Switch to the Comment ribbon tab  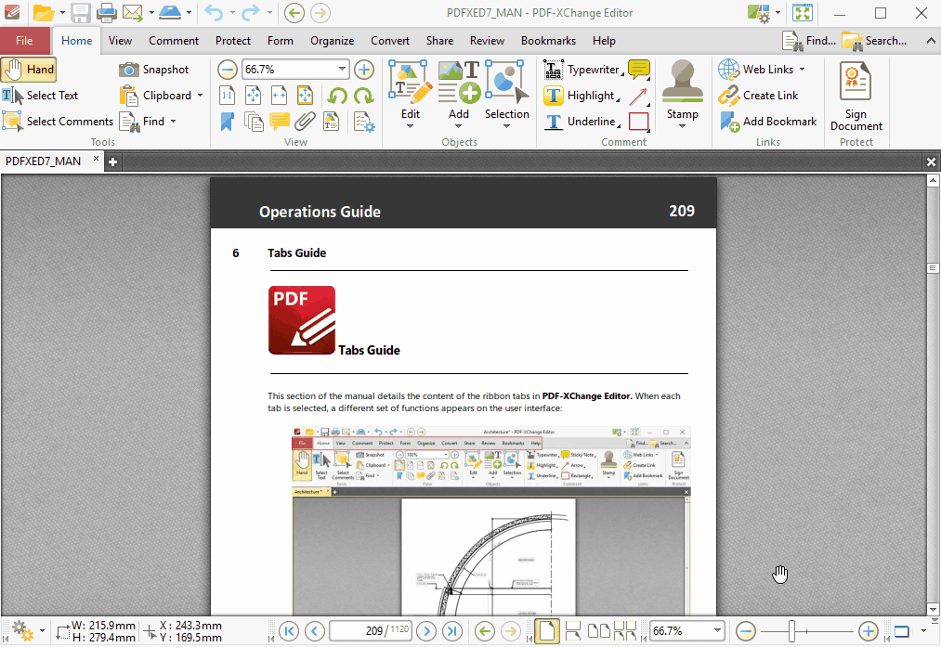pyautogui.click(x=174, y=41)
